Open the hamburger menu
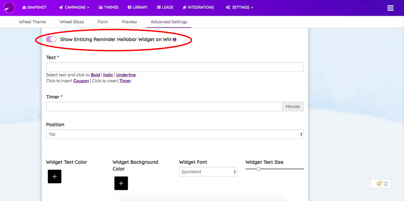 pos(390,7)
